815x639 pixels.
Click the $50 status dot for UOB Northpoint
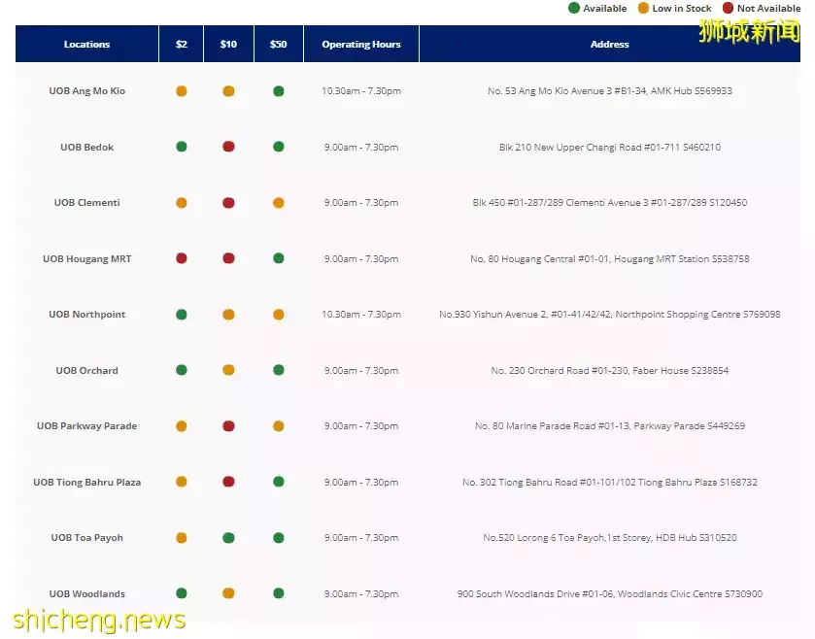279,315
